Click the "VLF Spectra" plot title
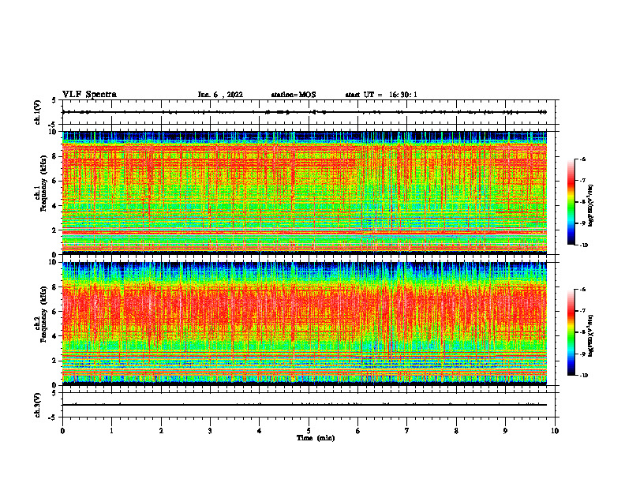The width and height of the screenshot is (625, 483). [89, 95]
